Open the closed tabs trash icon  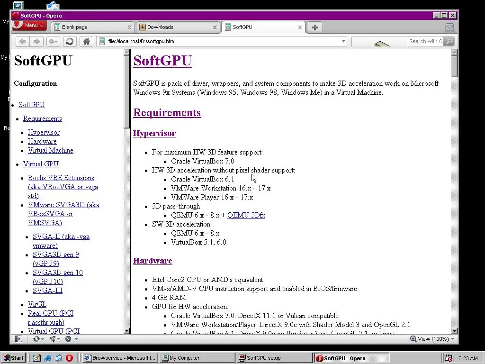449,27
